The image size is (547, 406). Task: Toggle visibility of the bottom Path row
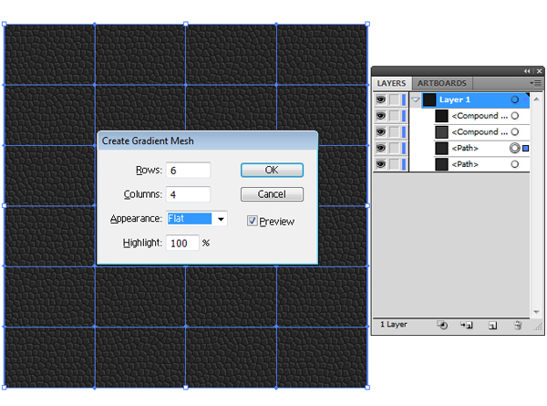381,164
